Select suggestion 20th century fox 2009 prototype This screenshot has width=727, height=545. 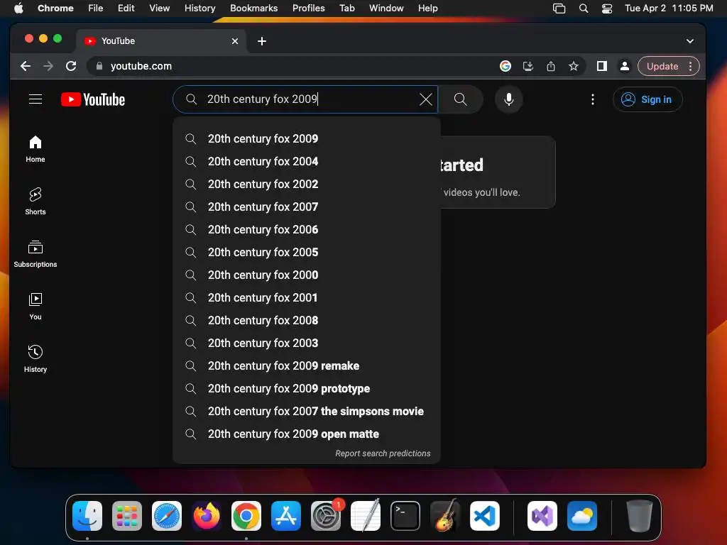coord(306,388)
